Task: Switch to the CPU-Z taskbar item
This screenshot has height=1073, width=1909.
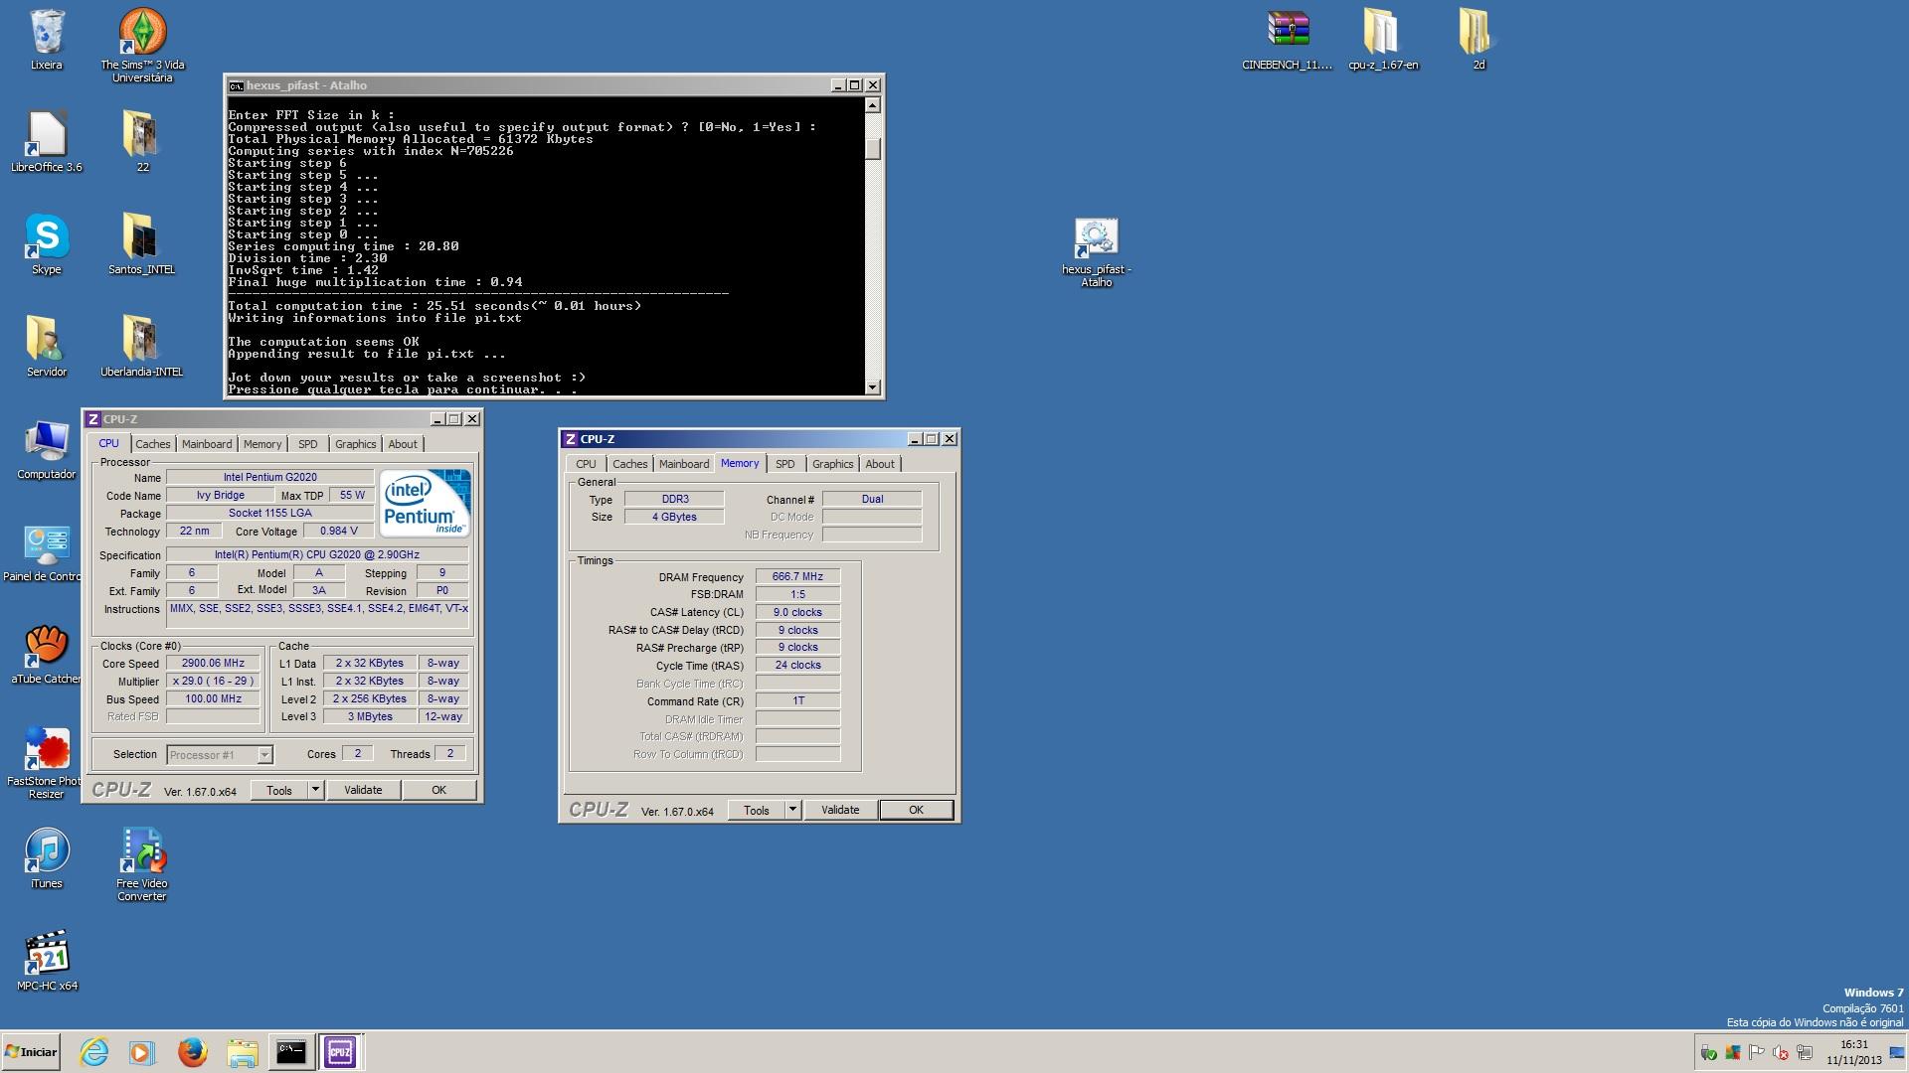Action: pyautogui.click(x=340, y=1052)
